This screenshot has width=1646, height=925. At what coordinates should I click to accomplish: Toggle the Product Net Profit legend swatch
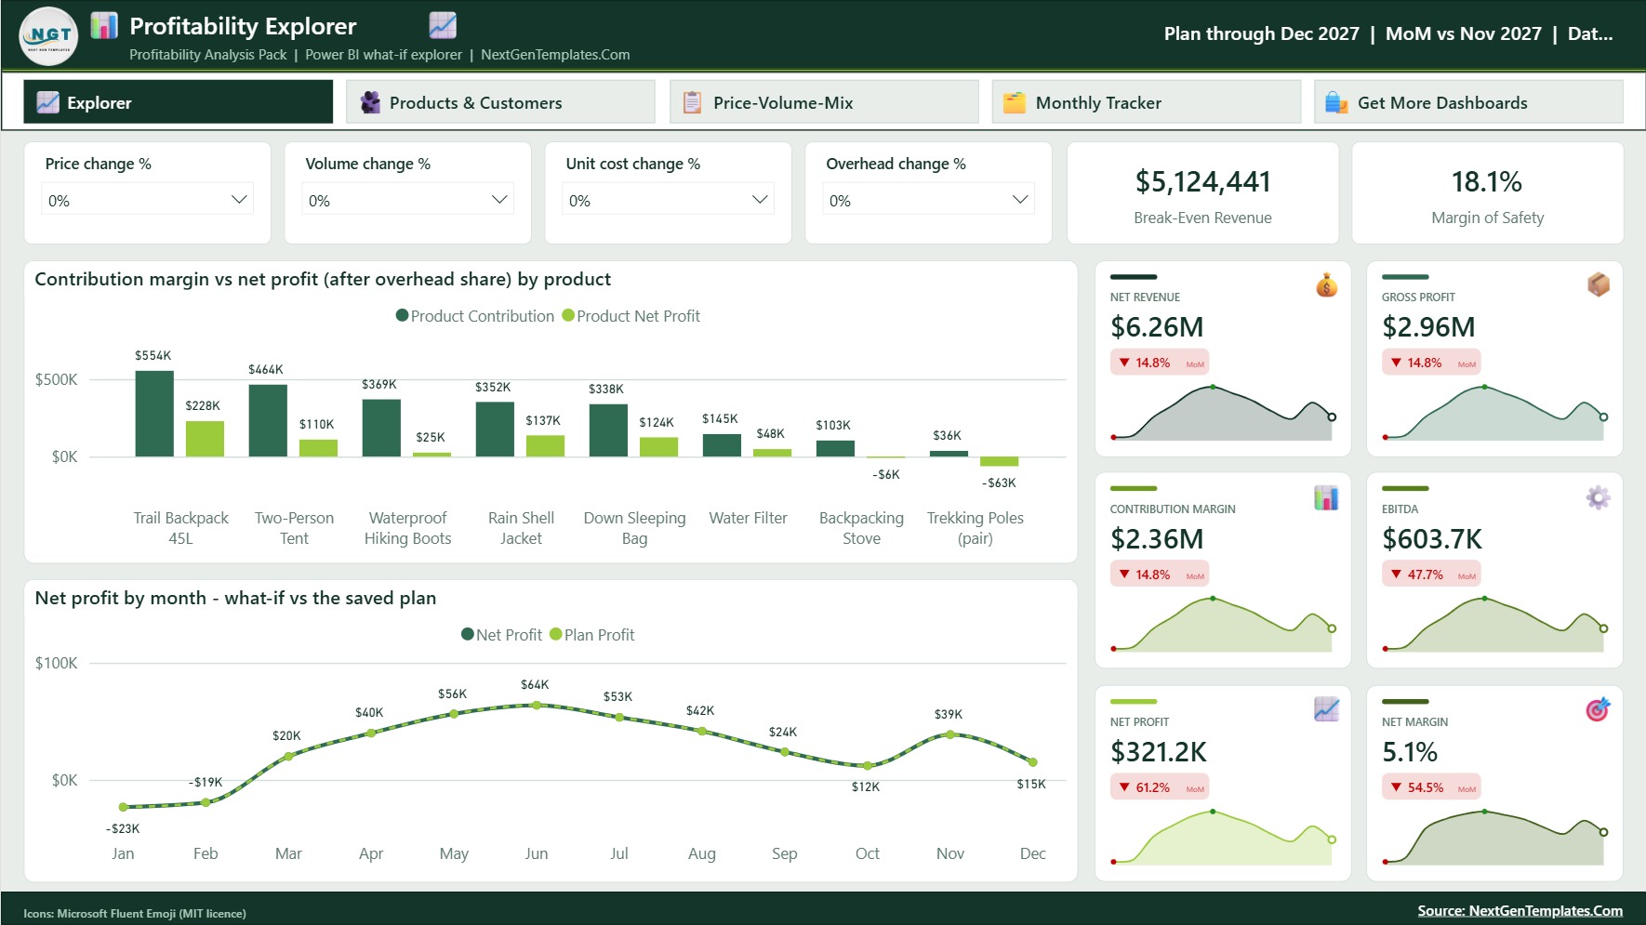(x=568, y=316)
